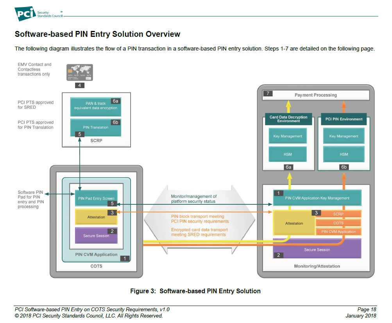Select the PIN Pad Entry Screen box
The width and height of the screenshot is (392, 323).
(96, 198)
